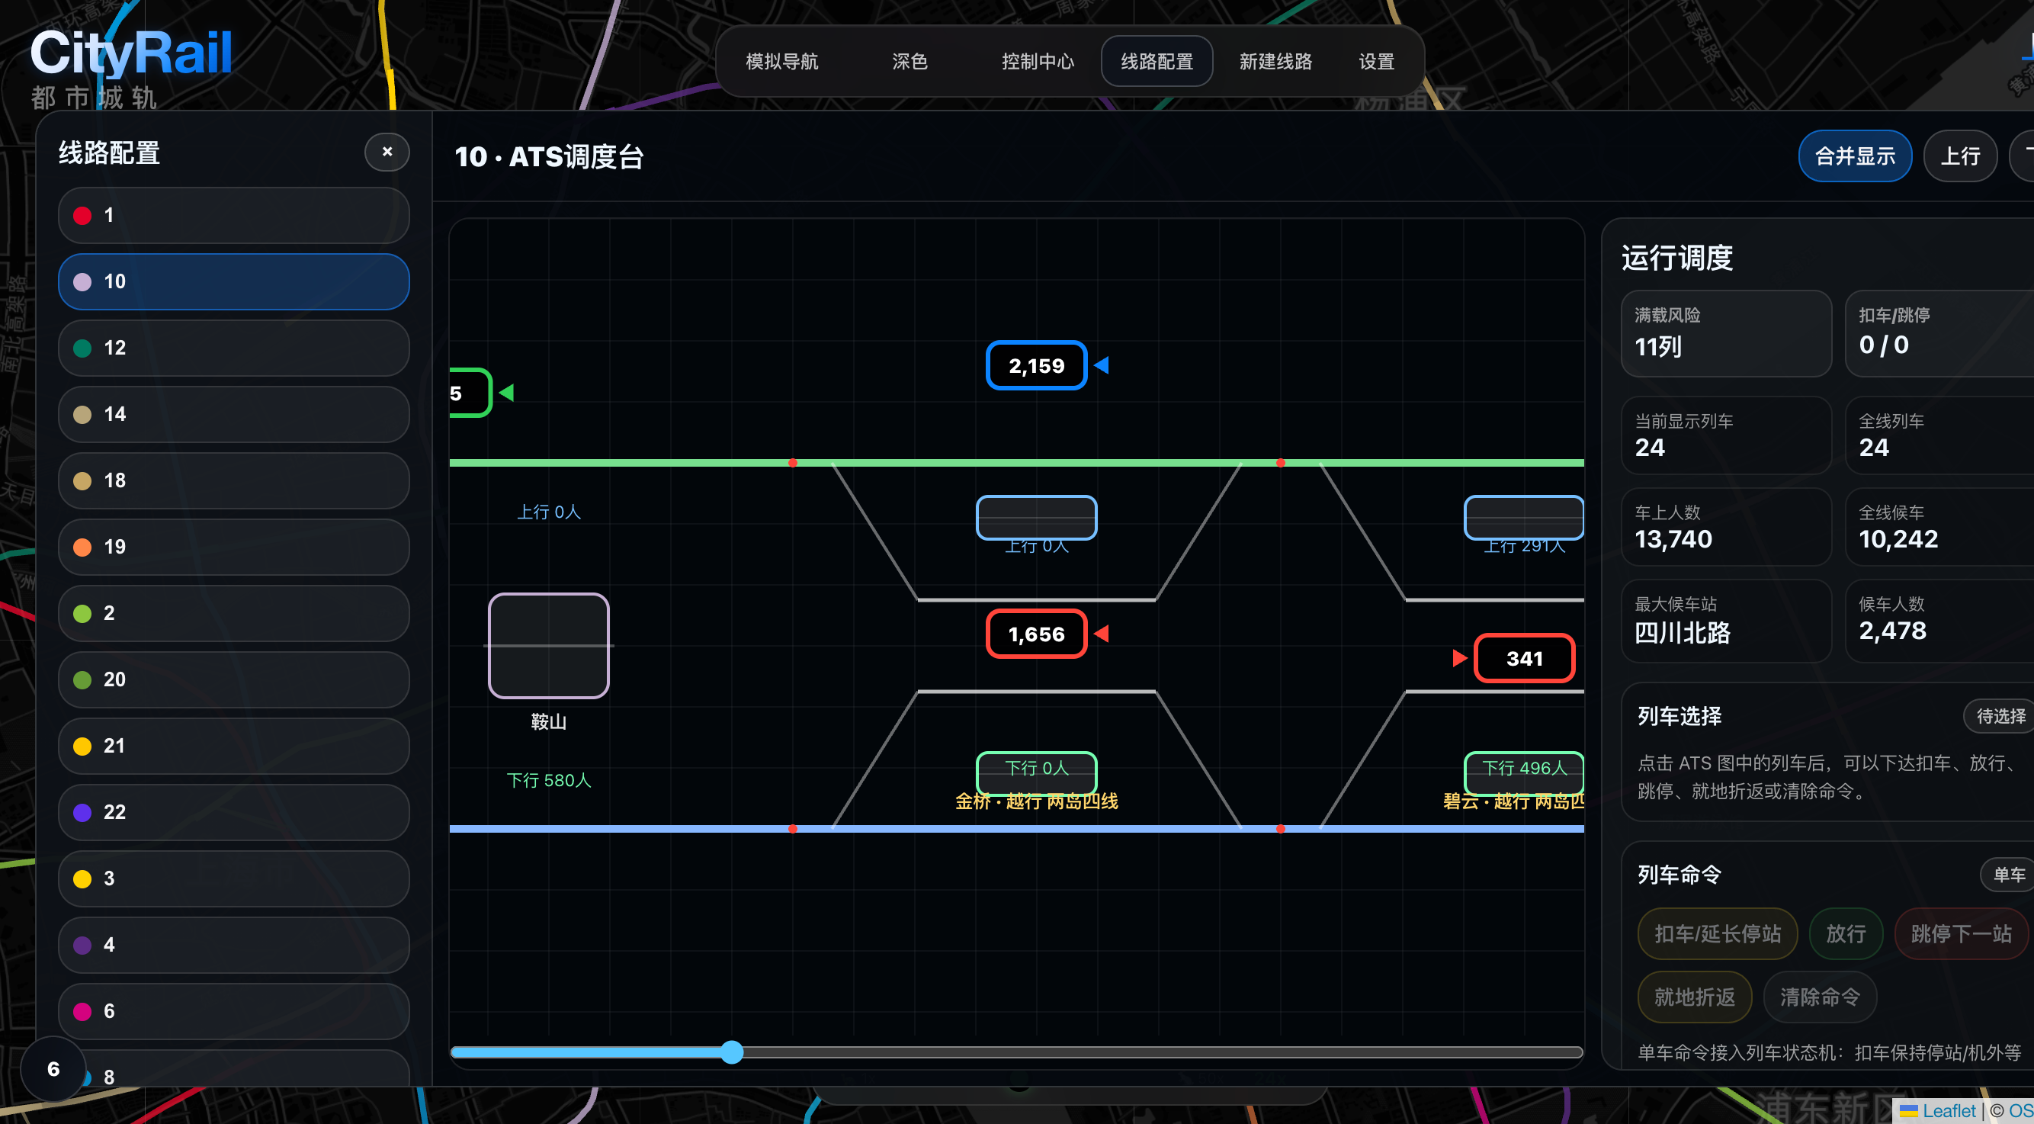Open 模拟导航 in the top navigation
The width and height of the screenshot is (2034, 1124).
pyautogui.click(x=781, y=62)
